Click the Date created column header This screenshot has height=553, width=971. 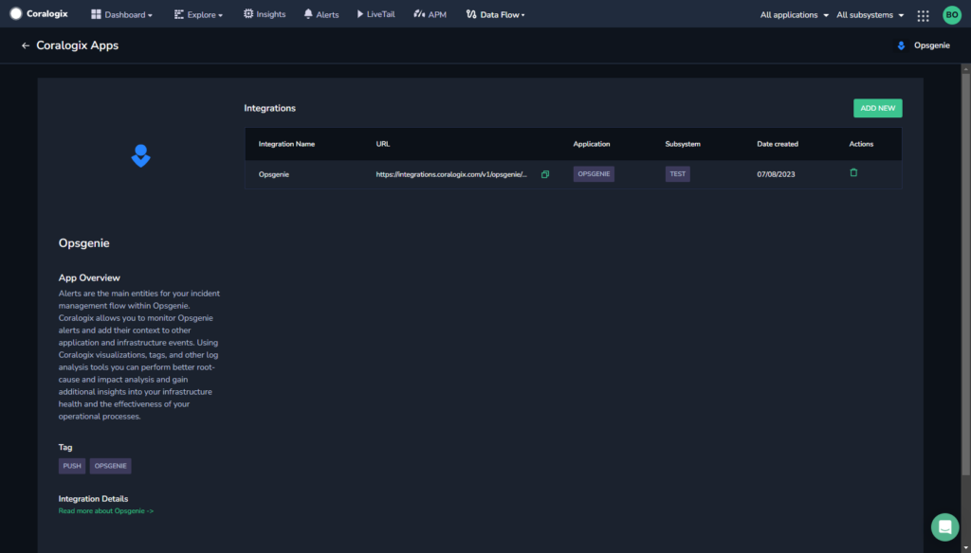(778, 144)
